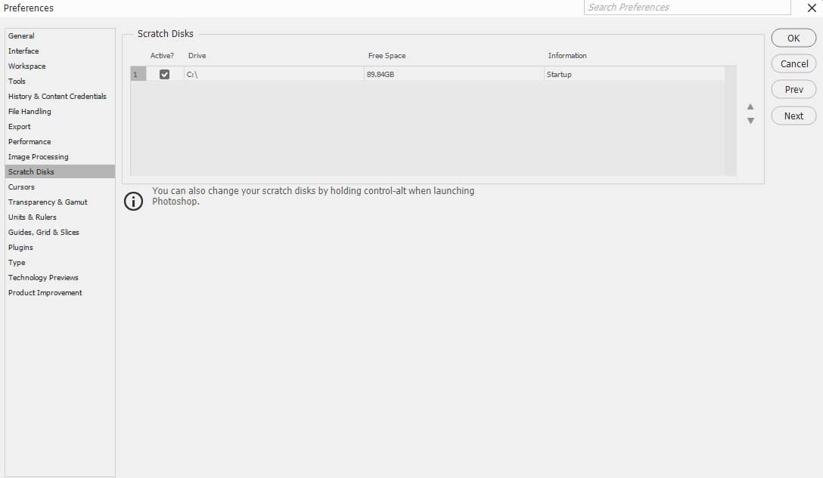Uncheck the Active checkbox for drive C:\

click(x=164, y=74)
